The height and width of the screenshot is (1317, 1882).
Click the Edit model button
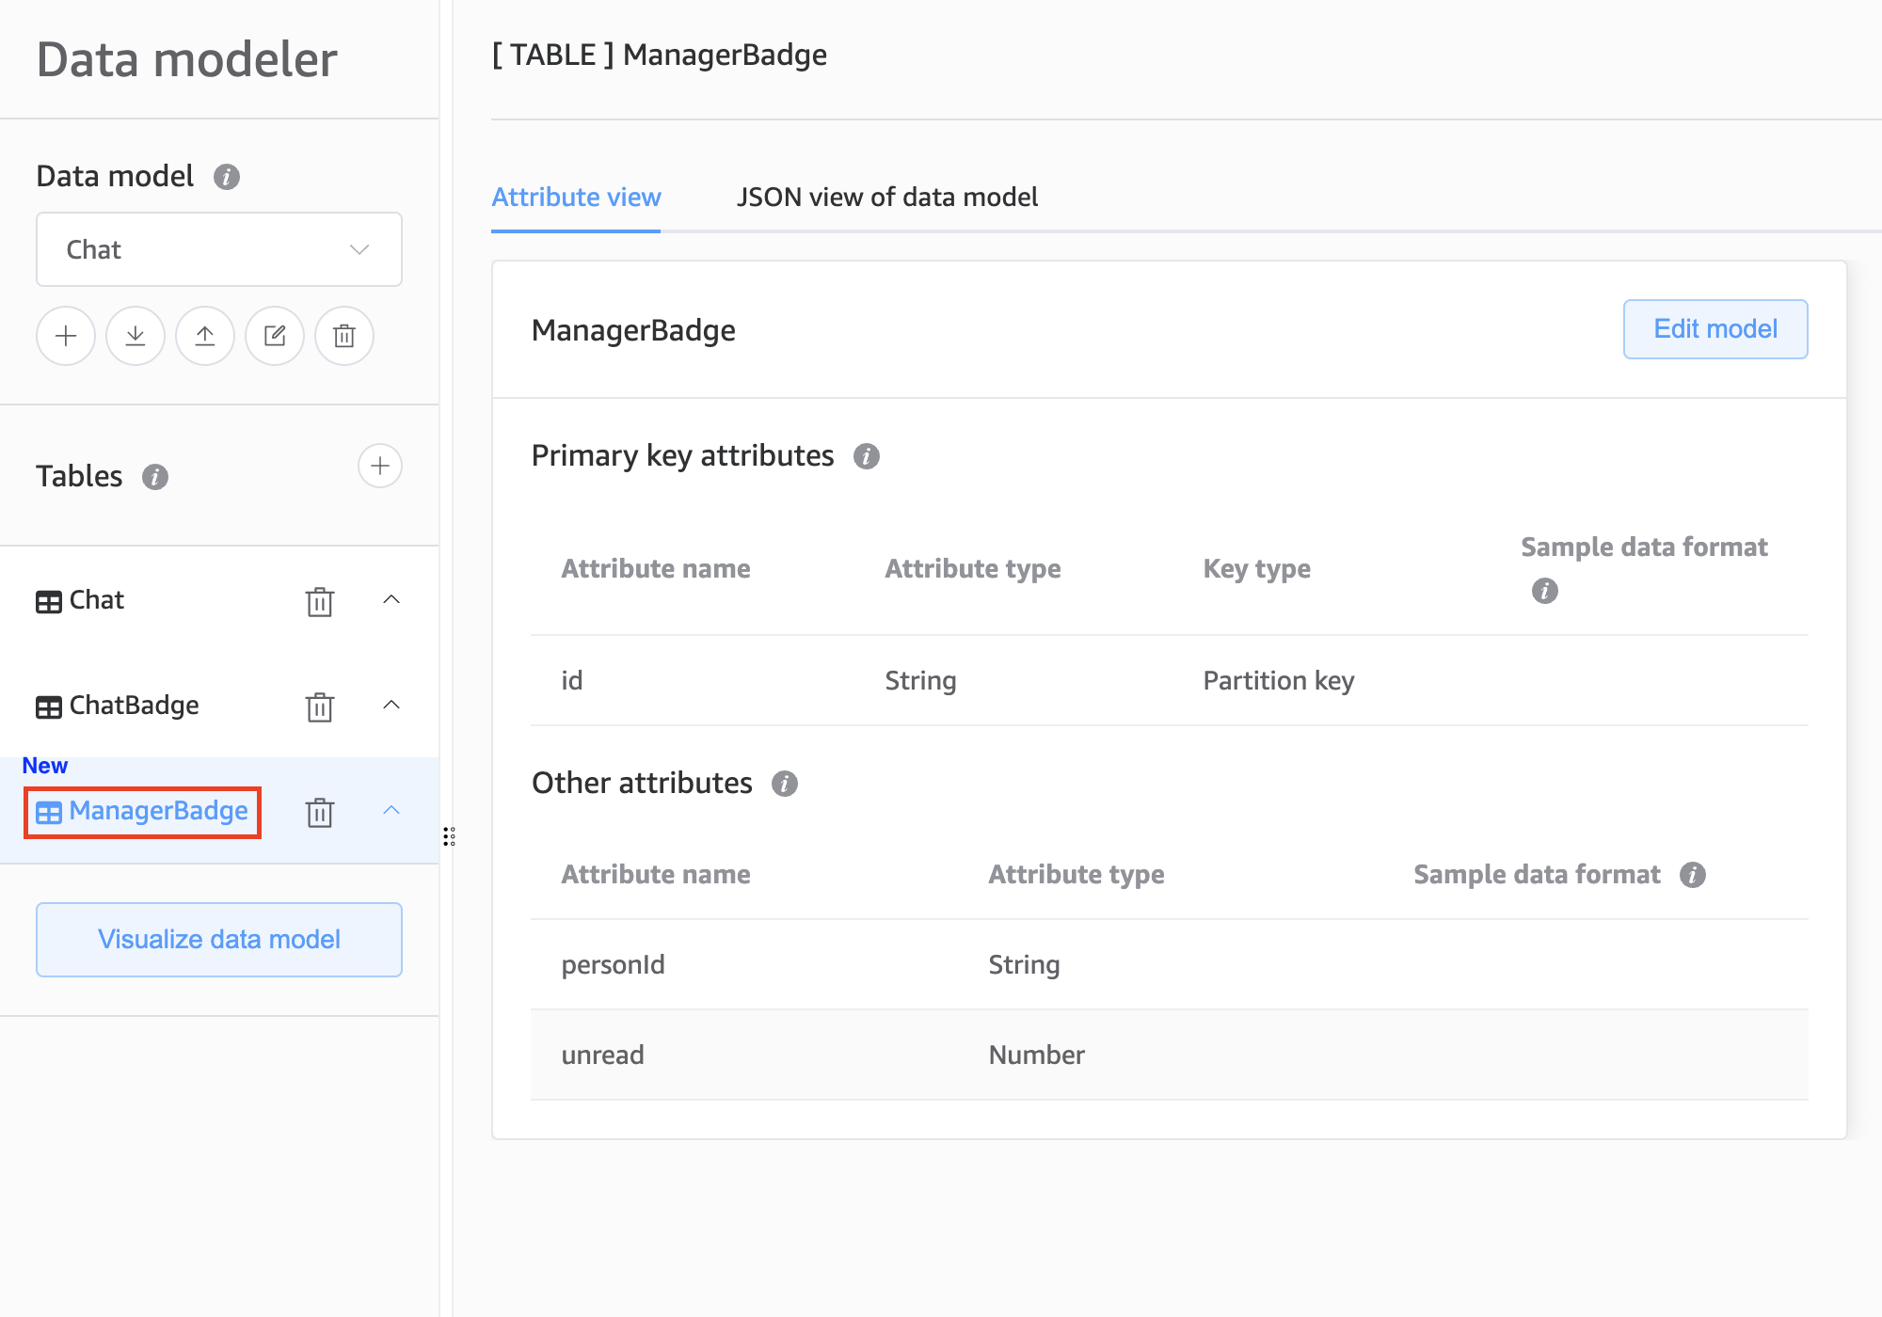1715,328
